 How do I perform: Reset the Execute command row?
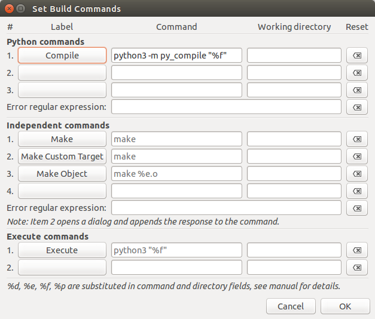coord(356,250)
